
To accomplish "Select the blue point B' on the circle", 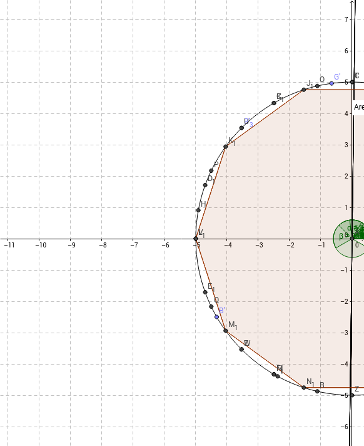I will [216, 317].
